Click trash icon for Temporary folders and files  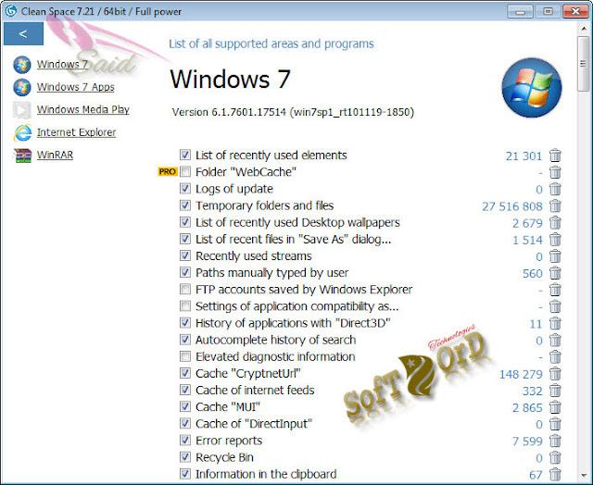(x=555, y=205)
